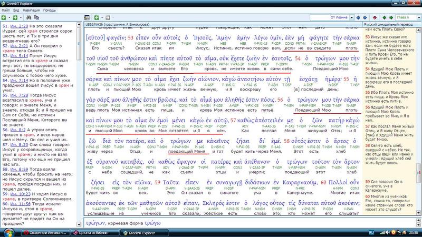422x237 pixels.
Task: Click the red down arrow icon
Action: tap(376, 17)
